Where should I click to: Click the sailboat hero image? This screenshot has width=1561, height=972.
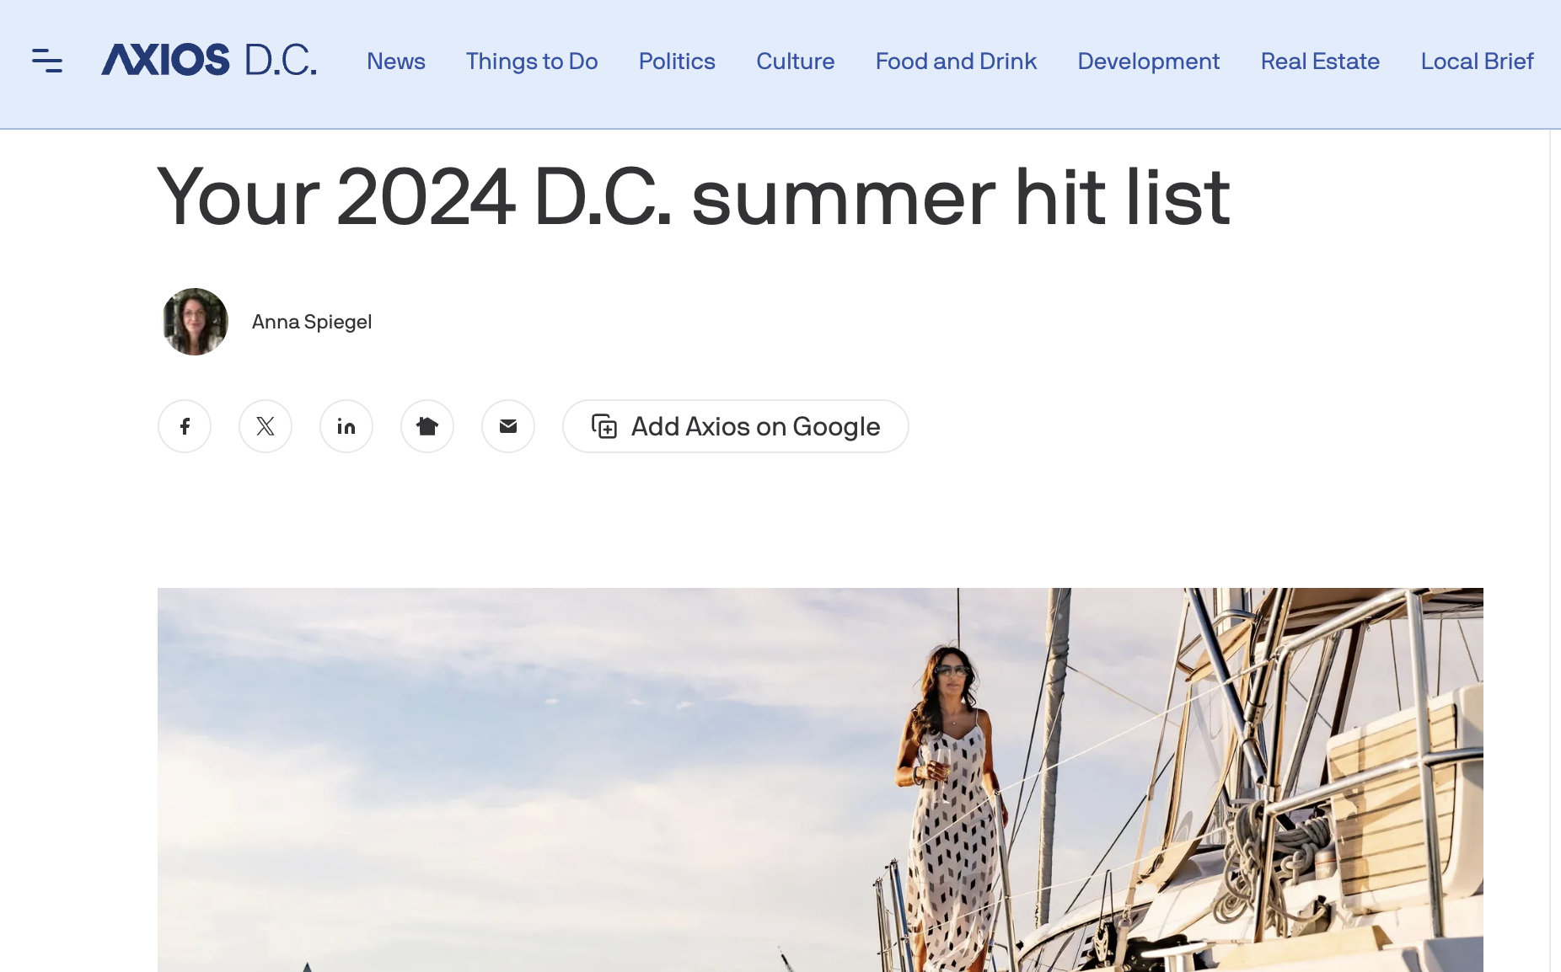[x=819, y=779]
